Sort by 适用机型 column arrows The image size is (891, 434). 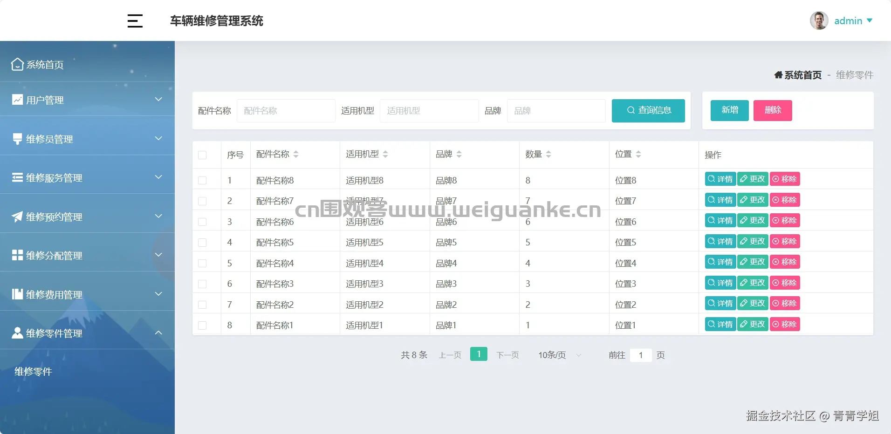(385, 154)
